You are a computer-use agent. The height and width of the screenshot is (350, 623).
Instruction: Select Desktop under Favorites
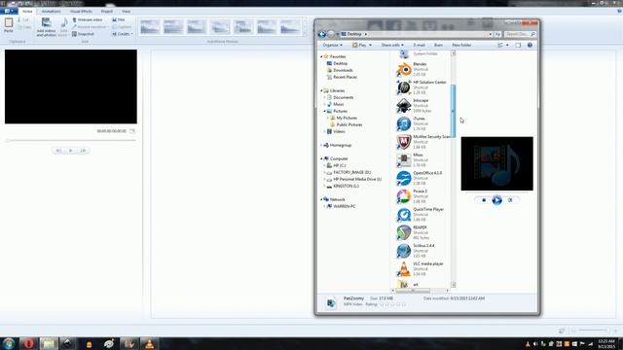[x=337, y=63]
